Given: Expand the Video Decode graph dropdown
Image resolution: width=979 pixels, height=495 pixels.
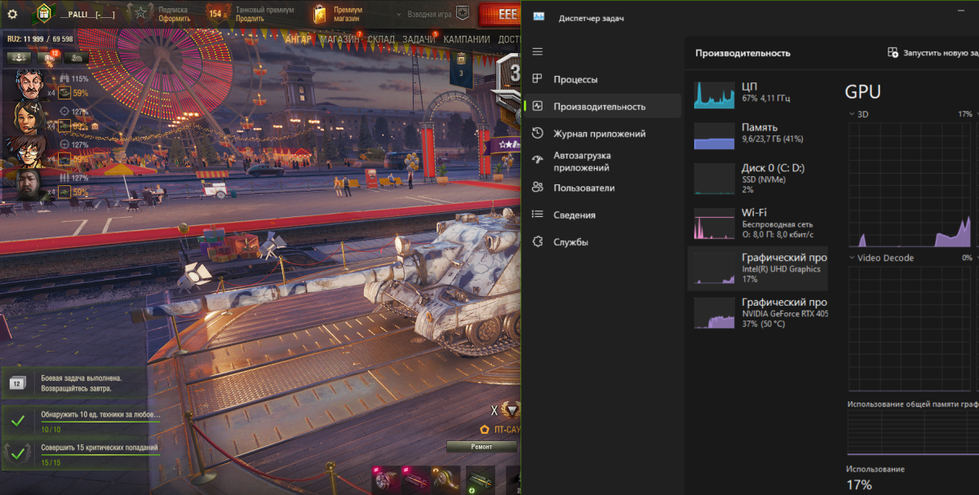Looking at the screenshot, I should pos(853,258).
